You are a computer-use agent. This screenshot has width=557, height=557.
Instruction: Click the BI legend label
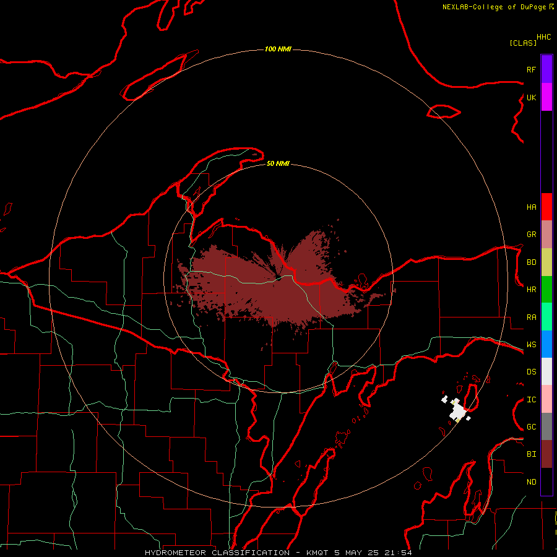point(531,454)
